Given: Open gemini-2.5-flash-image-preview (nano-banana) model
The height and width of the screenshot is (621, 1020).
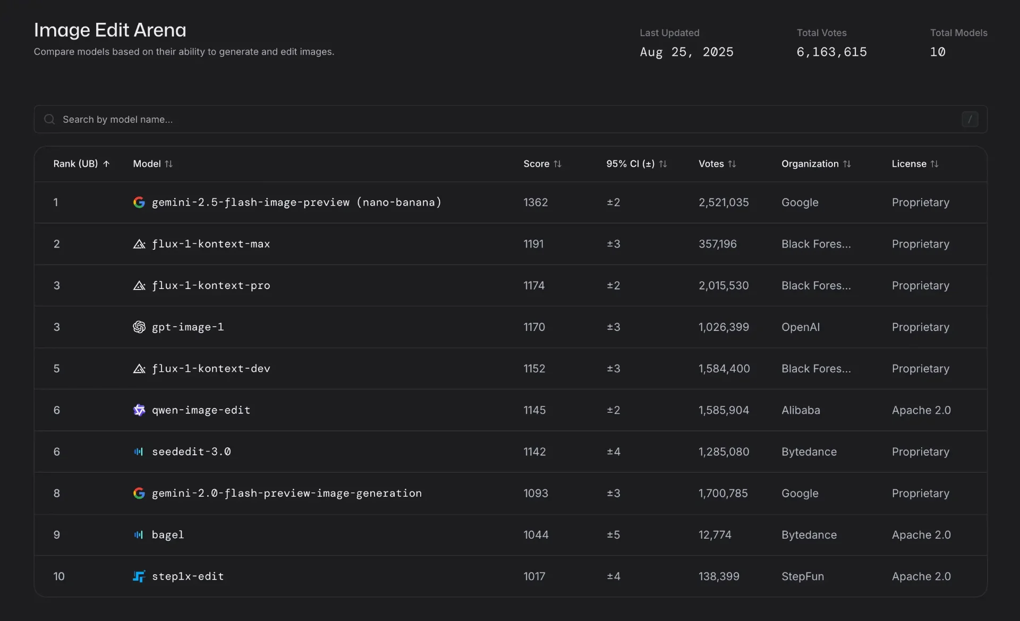Looking at the screenshot, I should click(296, 202).
